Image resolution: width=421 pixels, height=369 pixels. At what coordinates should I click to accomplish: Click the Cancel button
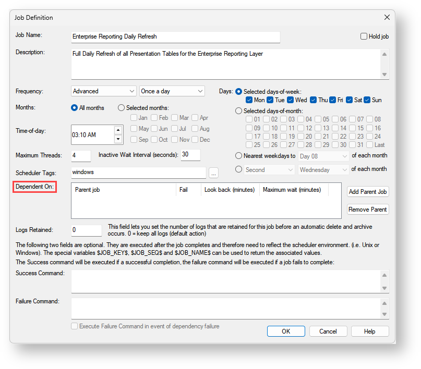(328, 331)
